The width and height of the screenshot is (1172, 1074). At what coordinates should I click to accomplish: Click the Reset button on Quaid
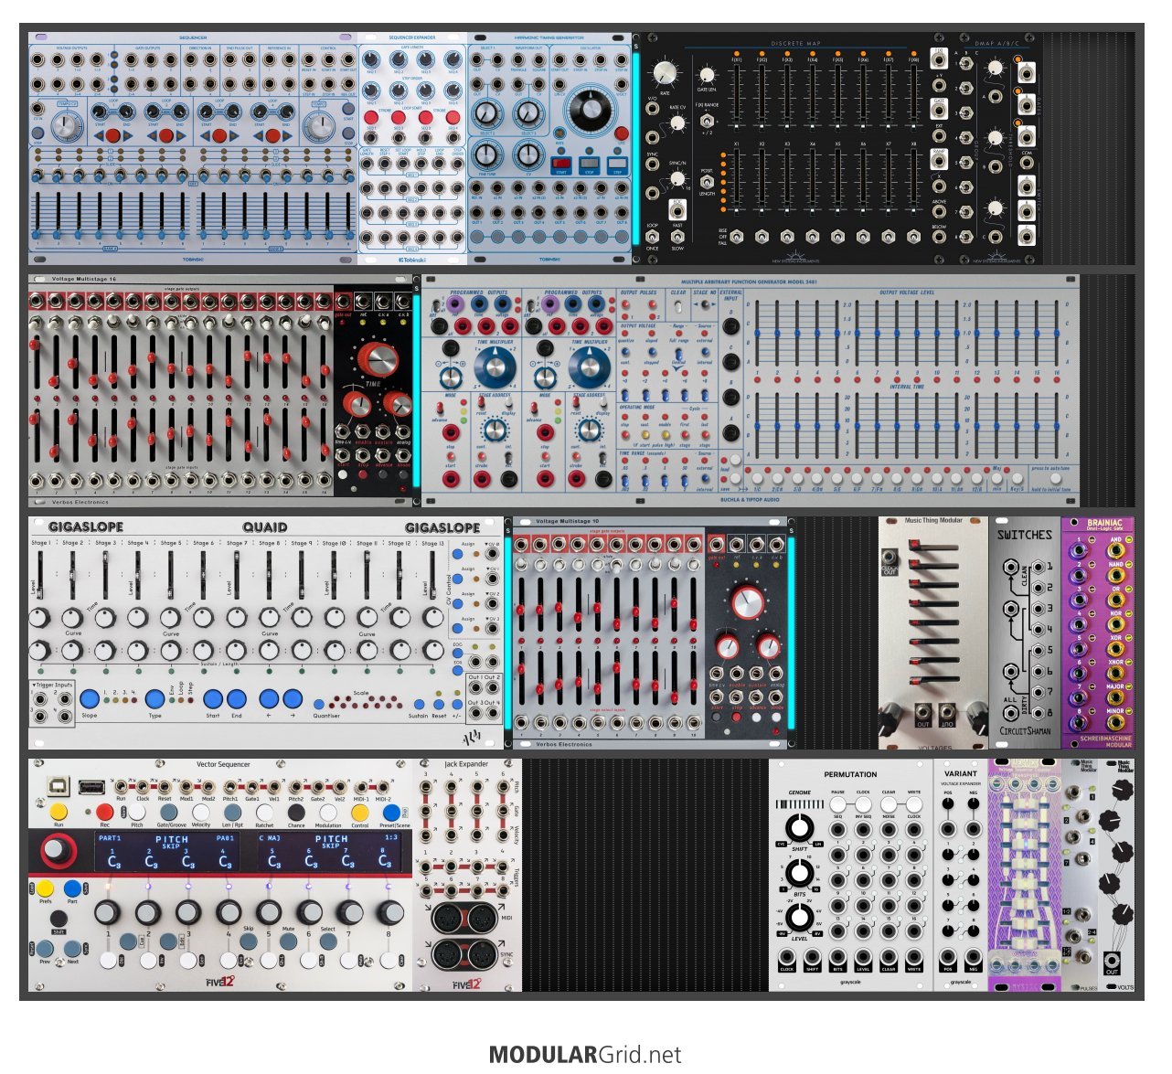(x=439, y=705)
